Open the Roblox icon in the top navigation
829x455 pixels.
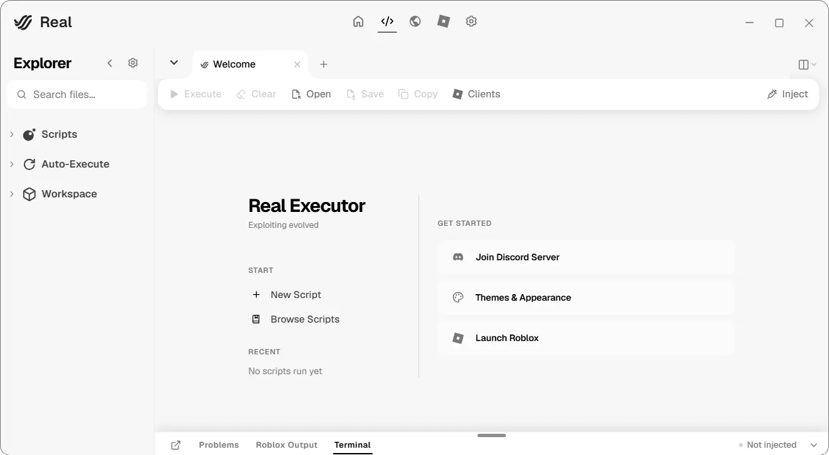(444, 21)
